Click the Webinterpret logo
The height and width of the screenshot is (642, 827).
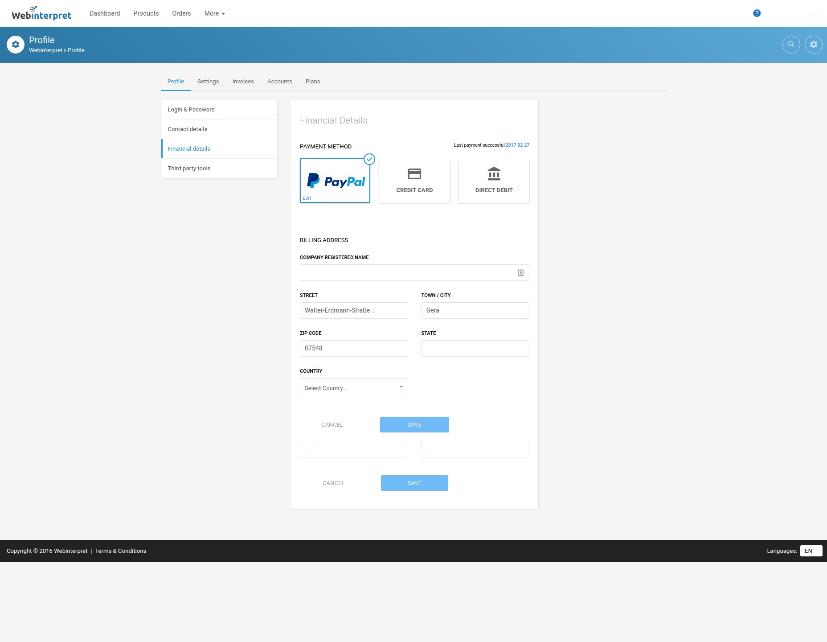point(41,13)
